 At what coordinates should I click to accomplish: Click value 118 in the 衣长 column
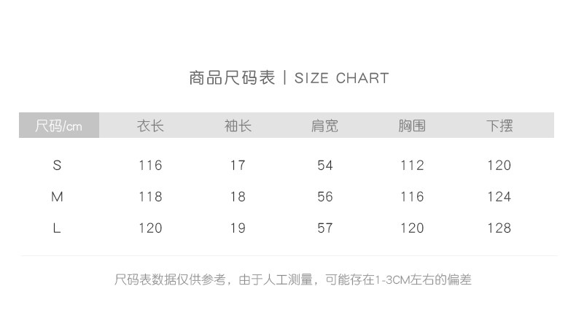[x=150, y=197]
